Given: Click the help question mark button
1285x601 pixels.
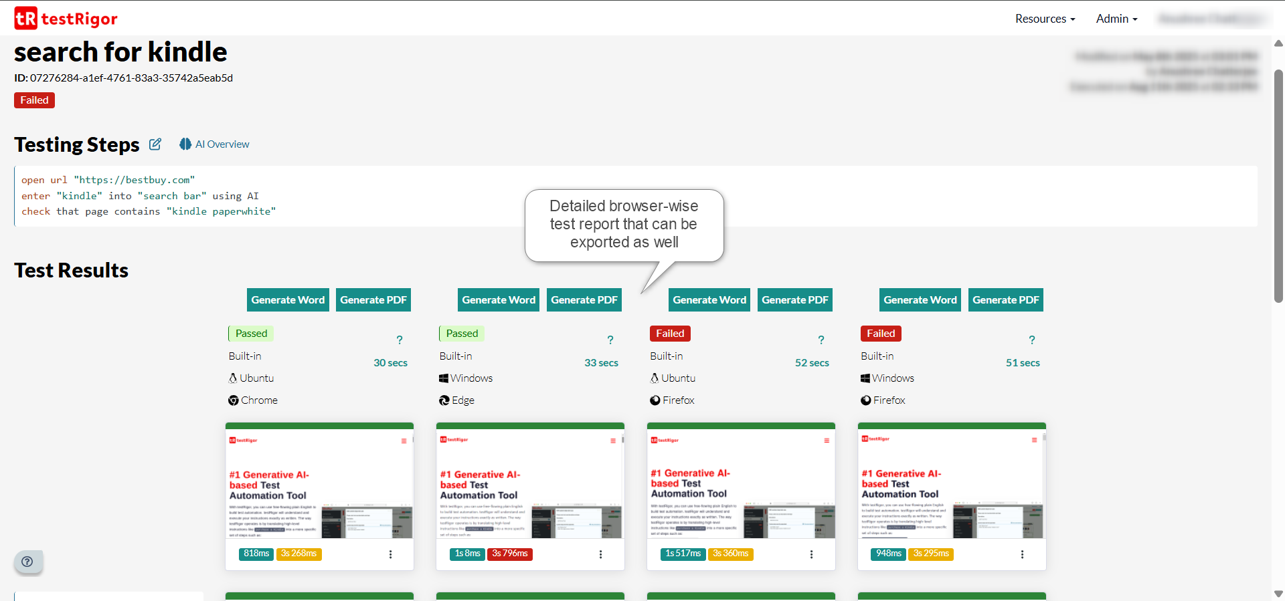Looking at the screenshot, I should (27, 562).
